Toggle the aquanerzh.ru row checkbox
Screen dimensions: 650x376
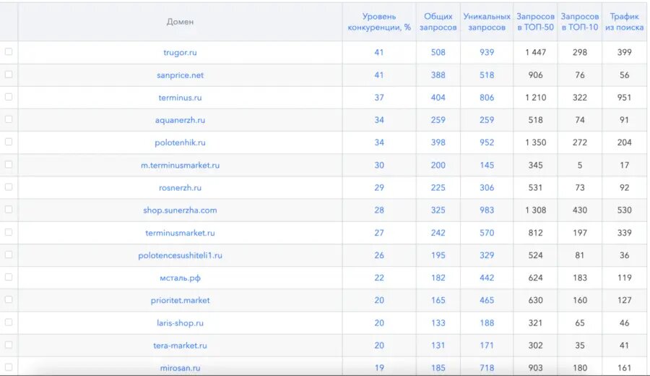tap(8, 119)
